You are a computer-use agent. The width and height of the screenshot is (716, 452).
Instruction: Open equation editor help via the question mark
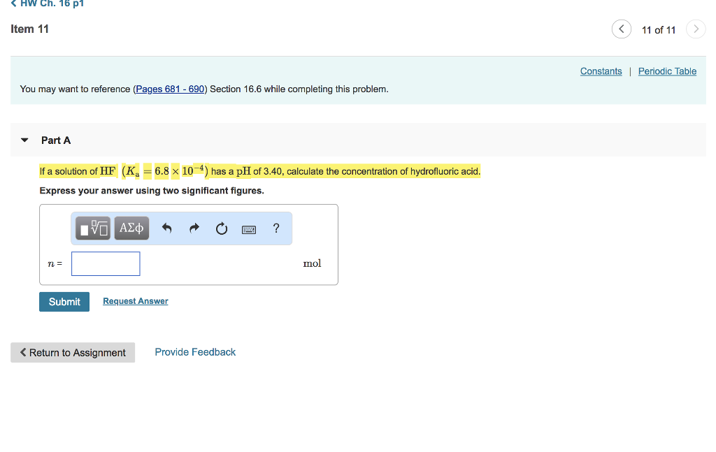(x=275, y=228)
